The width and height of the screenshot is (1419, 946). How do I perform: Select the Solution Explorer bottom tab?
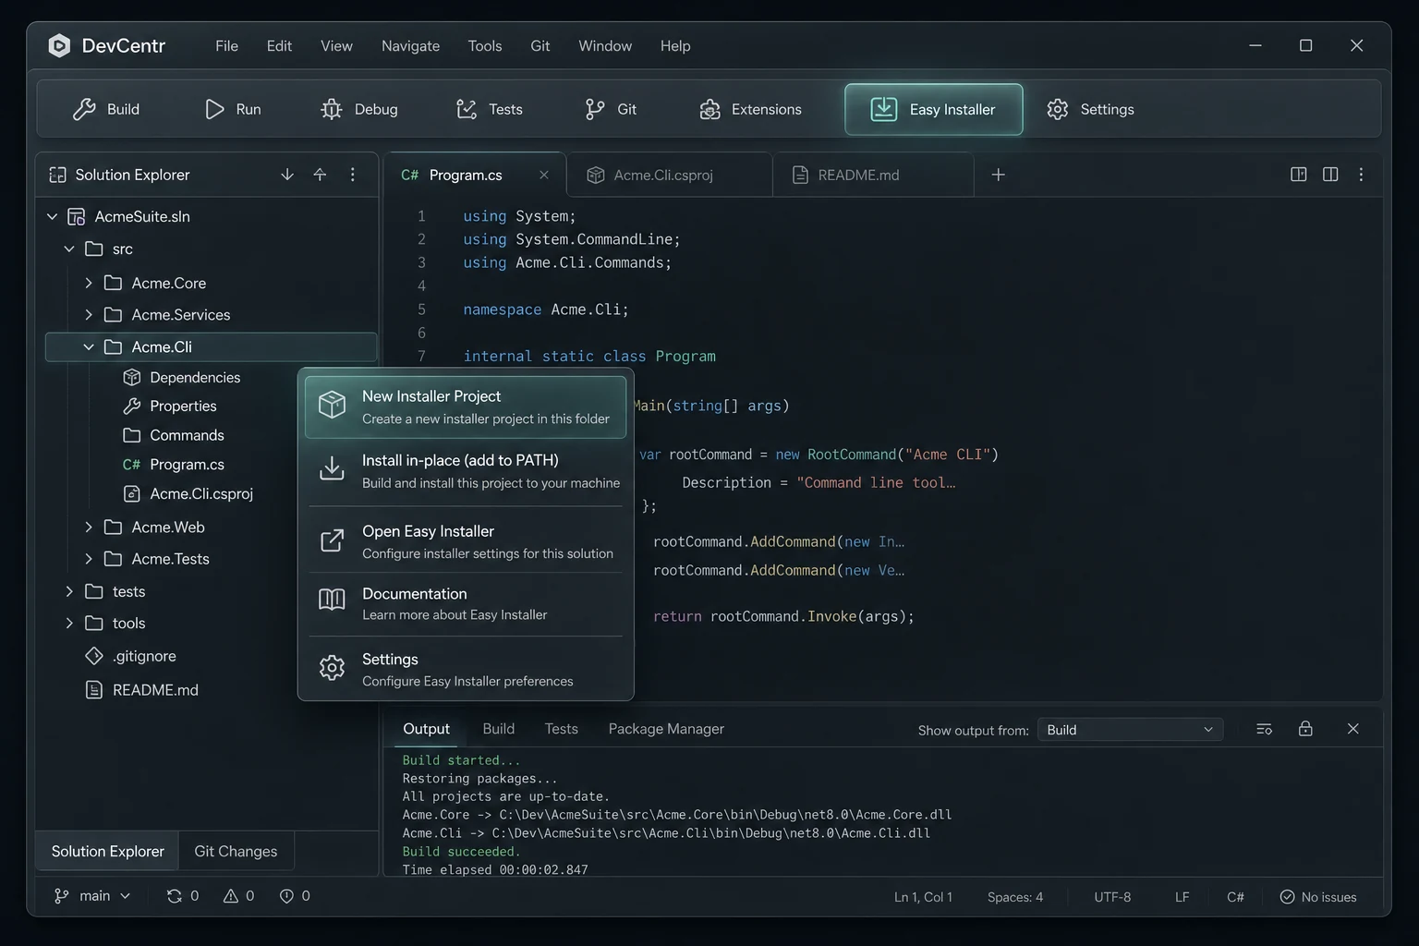108,851
